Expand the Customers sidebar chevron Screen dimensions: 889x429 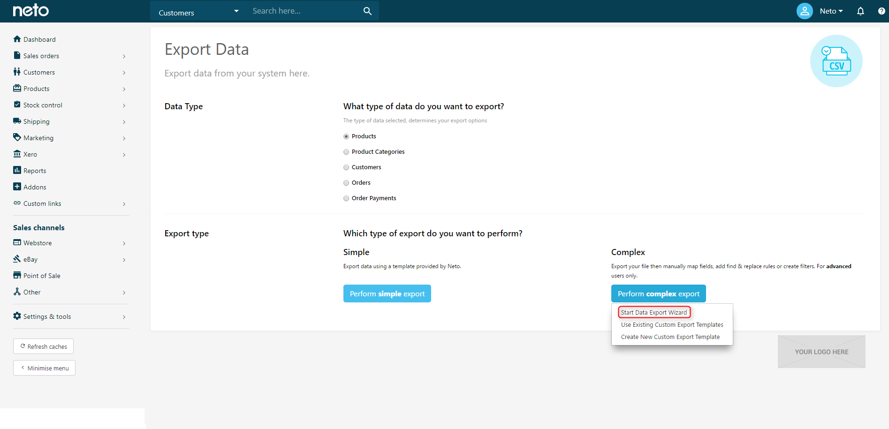124,73
